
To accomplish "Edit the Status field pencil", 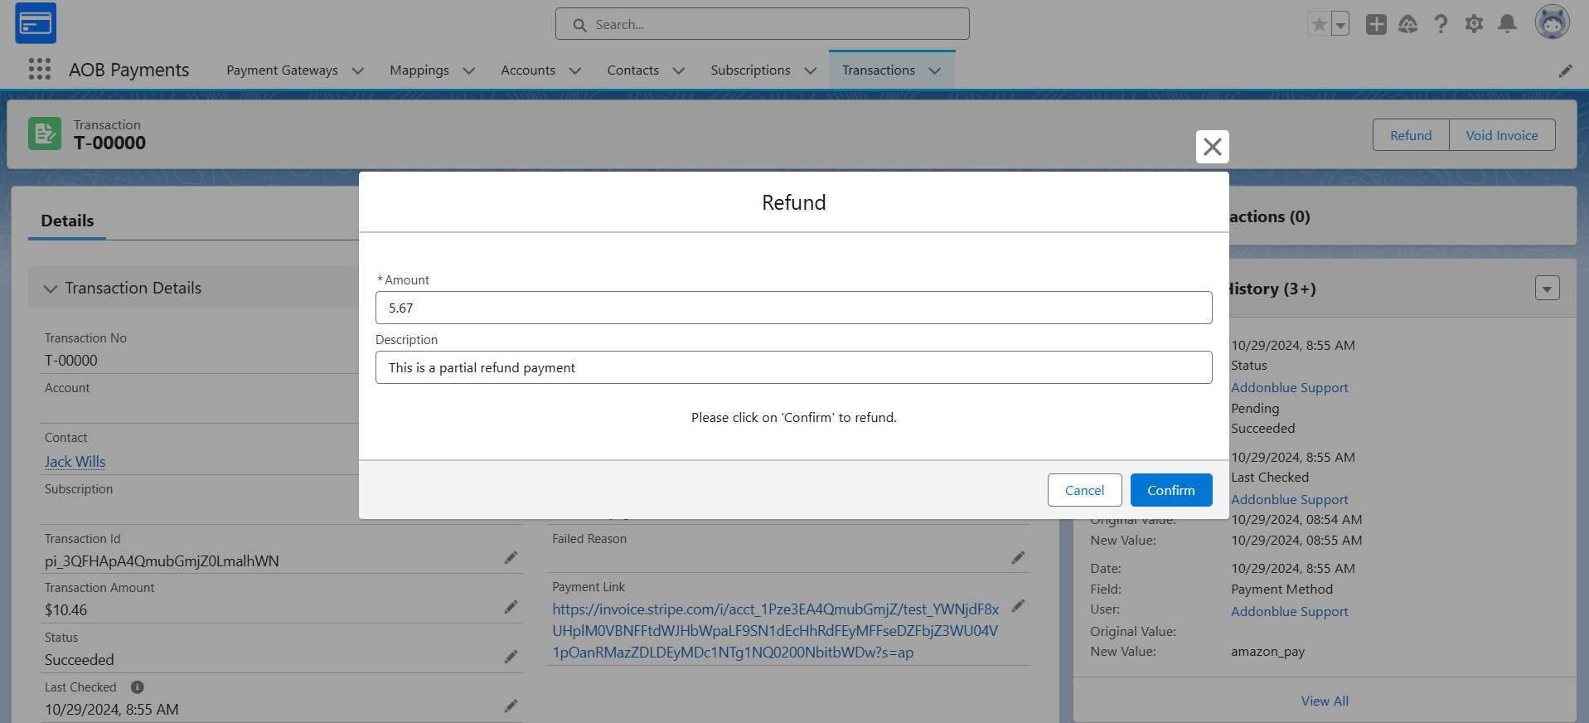I will (x=511, y=657).
